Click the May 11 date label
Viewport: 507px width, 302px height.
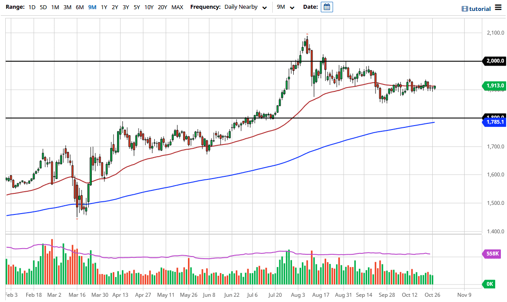[166, 295]
